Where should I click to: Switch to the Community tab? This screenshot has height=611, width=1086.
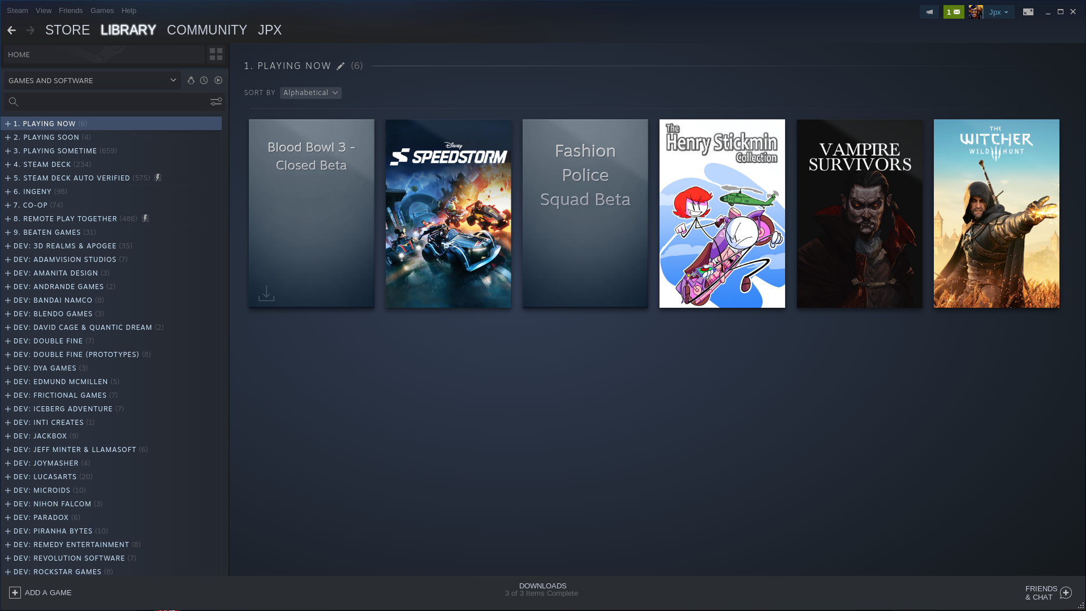(x=206, y=30)
